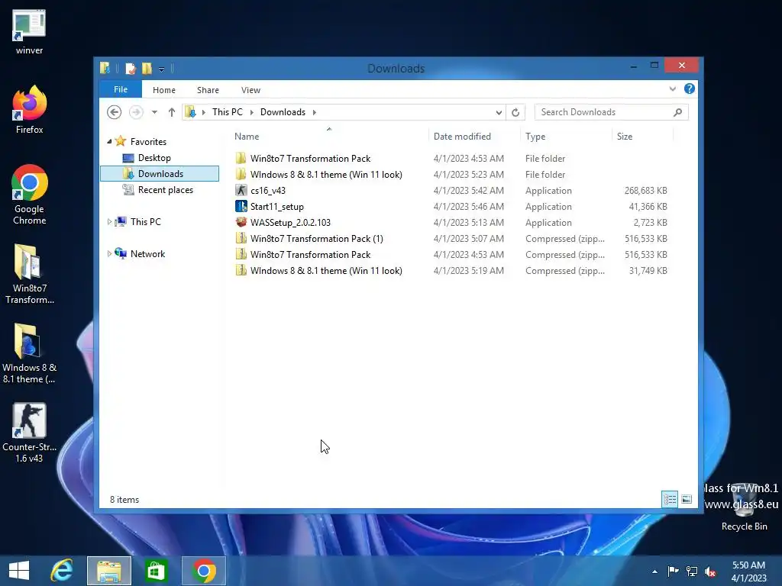The height and width of the screenshot is (586, 782).
Task: Open the winver desktop shortcut
Action: coord(29,31)
